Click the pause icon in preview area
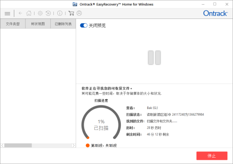 pyautogui.click(x=154, y=58)
